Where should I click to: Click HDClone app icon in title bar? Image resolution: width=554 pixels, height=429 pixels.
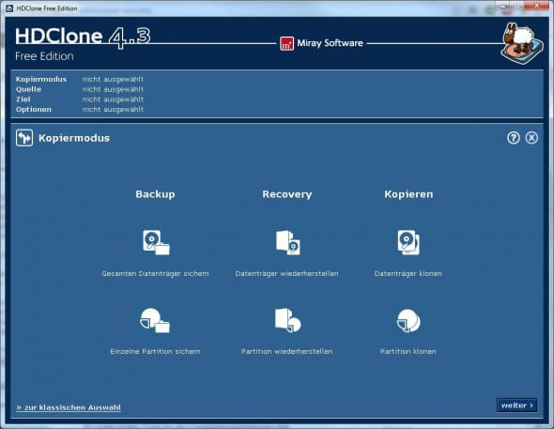click(x=10, y=8)
